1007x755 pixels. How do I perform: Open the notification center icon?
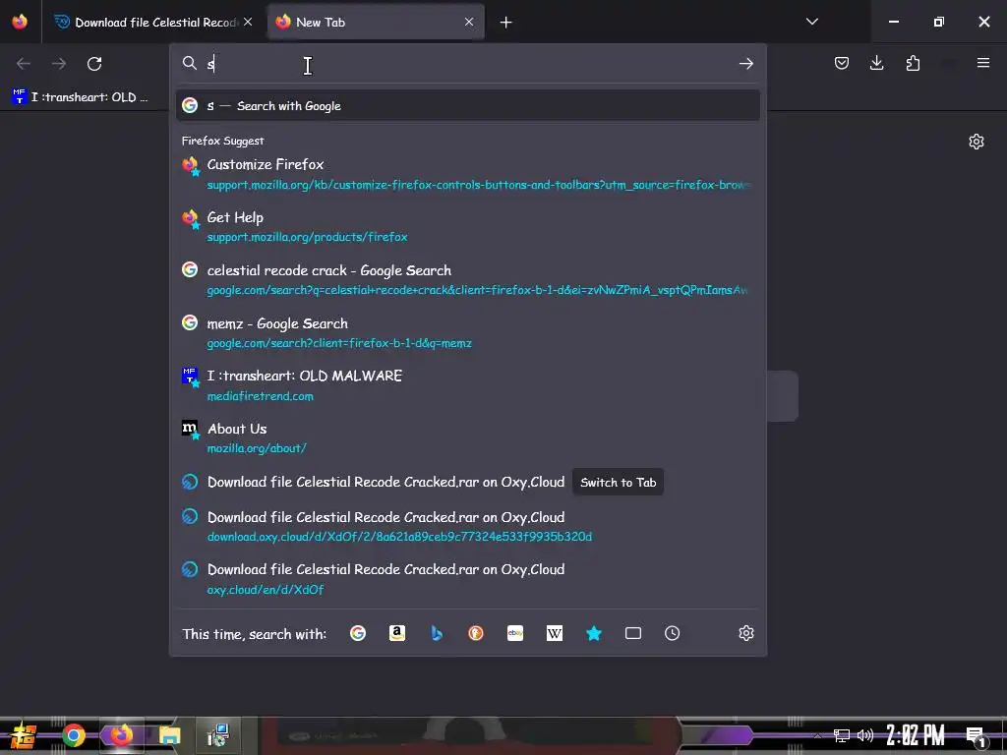tap(976, 736)
